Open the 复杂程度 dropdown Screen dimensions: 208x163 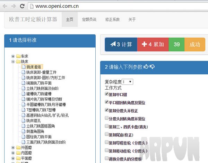[x=127, y=82]
